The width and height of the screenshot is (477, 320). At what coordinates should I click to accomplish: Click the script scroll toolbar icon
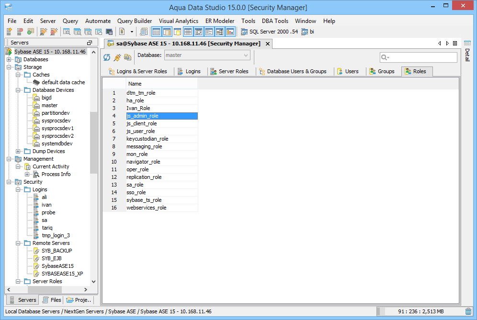click(x=143, y=31)
